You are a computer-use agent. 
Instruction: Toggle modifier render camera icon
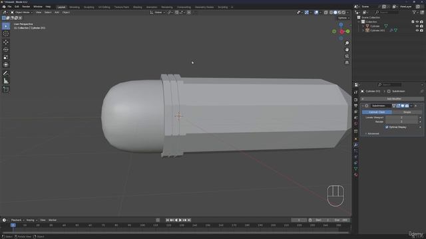click(407, 106)
